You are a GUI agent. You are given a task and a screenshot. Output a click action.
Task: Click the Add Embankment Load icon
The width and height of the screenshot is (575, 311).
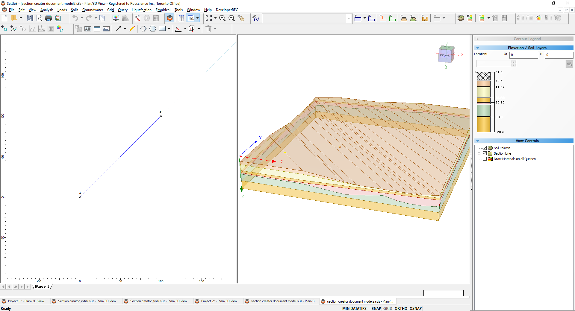(x=404, y=18)
